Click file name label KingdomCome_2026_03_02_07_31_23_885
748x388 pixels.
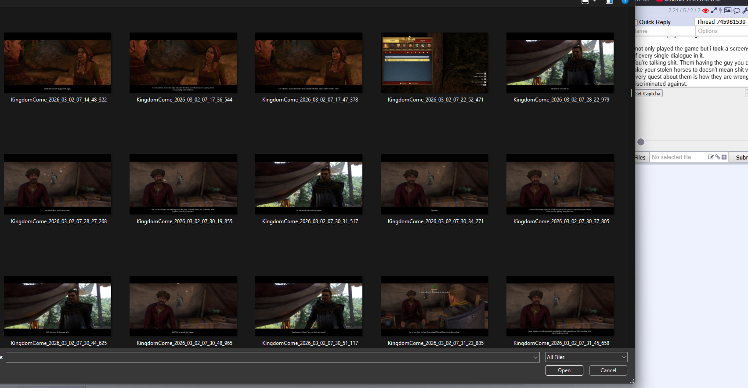pyautogui.click(x=436, y=343)
